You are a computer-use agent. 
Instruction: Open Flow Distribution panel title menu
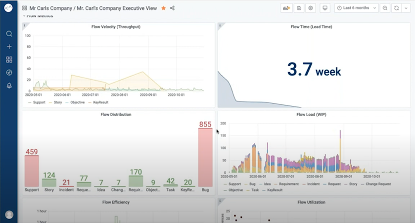(116, 115)
